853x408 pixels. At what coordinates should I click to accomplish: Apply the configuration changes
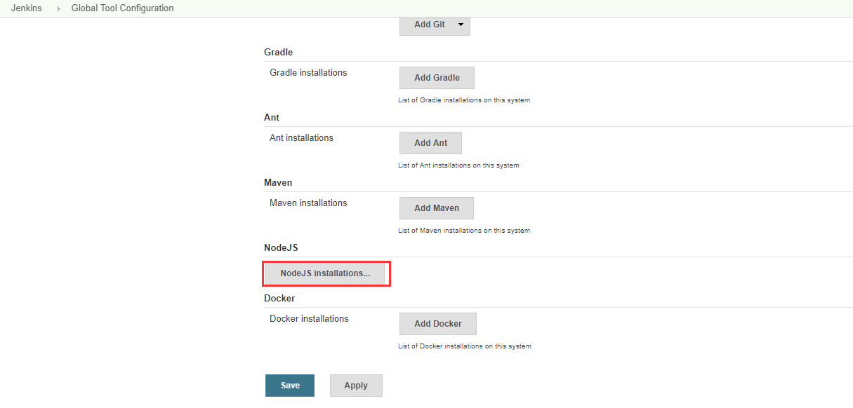[356, 386]
